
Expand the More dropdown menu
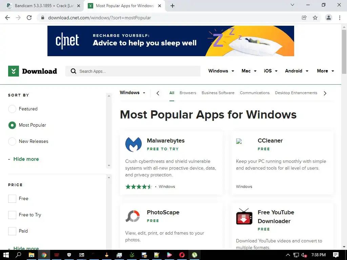(325, 71)
